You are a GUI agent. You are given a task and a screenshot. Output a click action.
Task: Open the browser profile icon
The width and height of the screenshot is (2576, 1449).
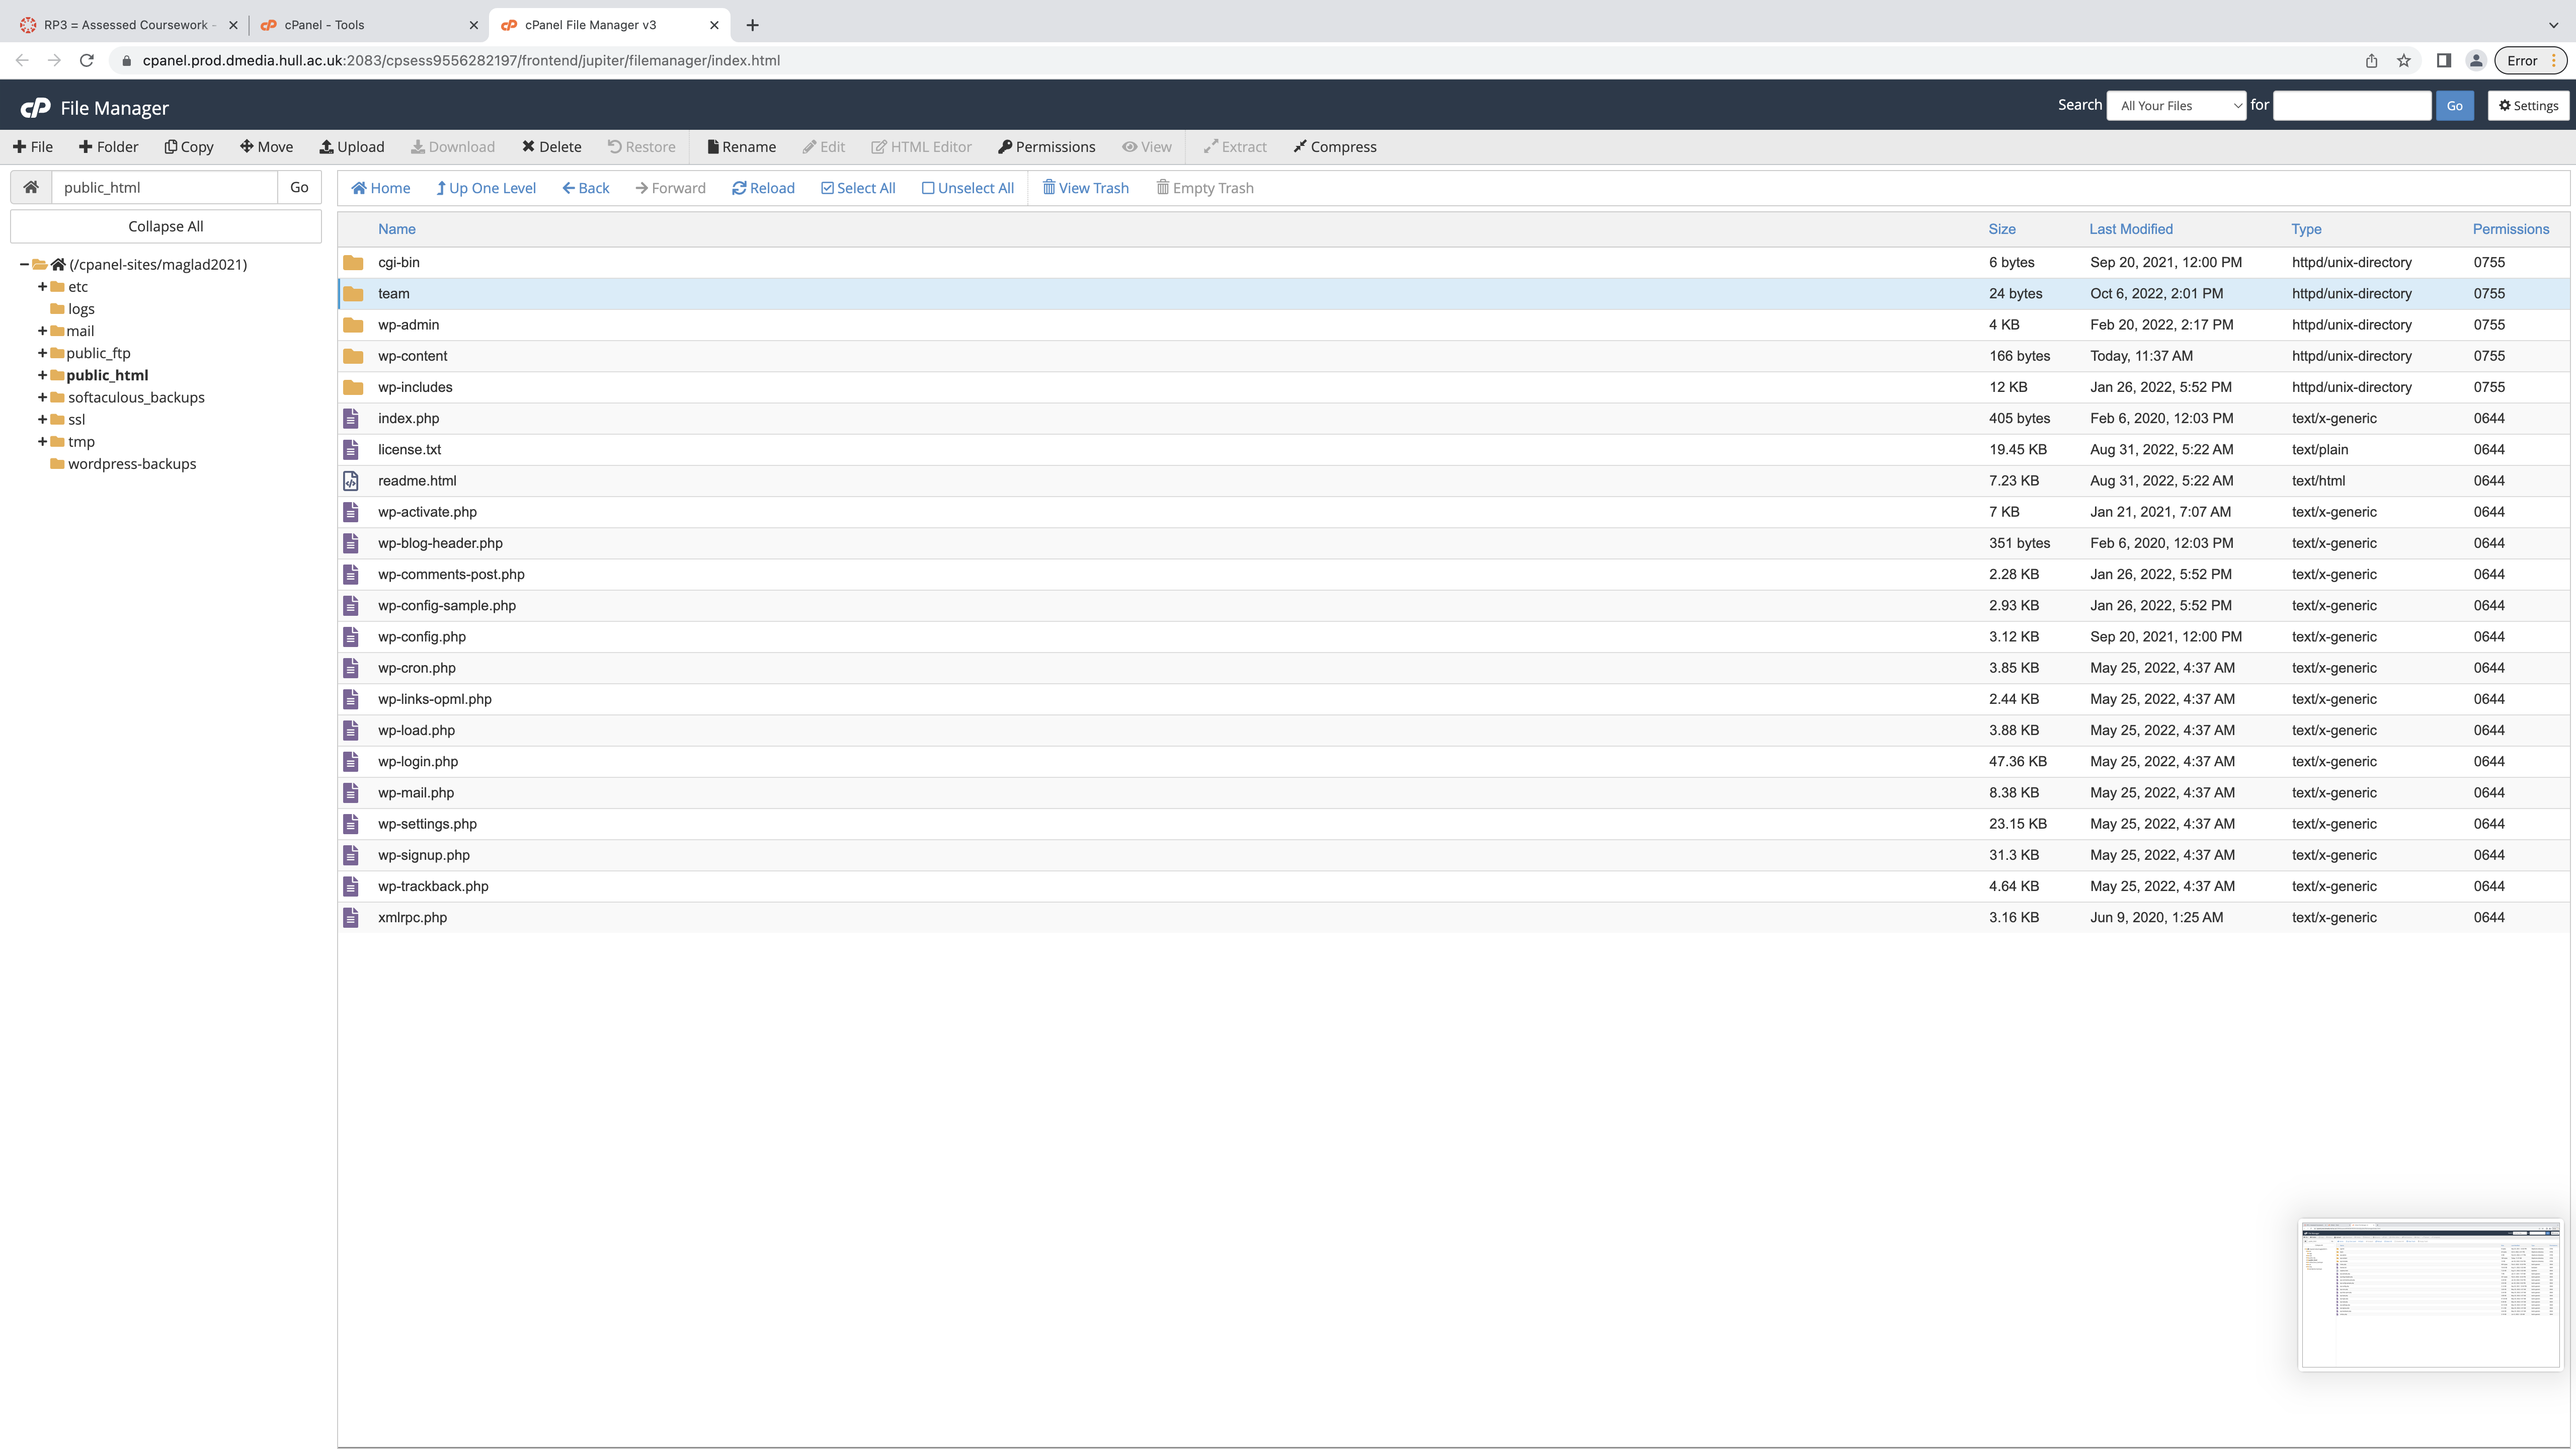tap(2476, 60)
